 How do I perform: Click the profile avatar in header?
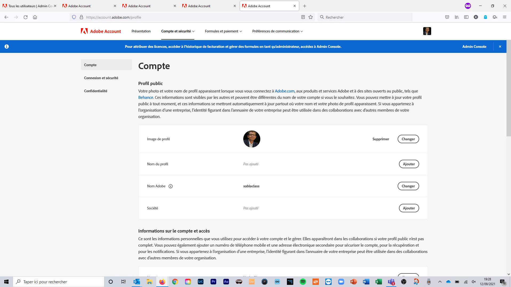pos(427,31)
